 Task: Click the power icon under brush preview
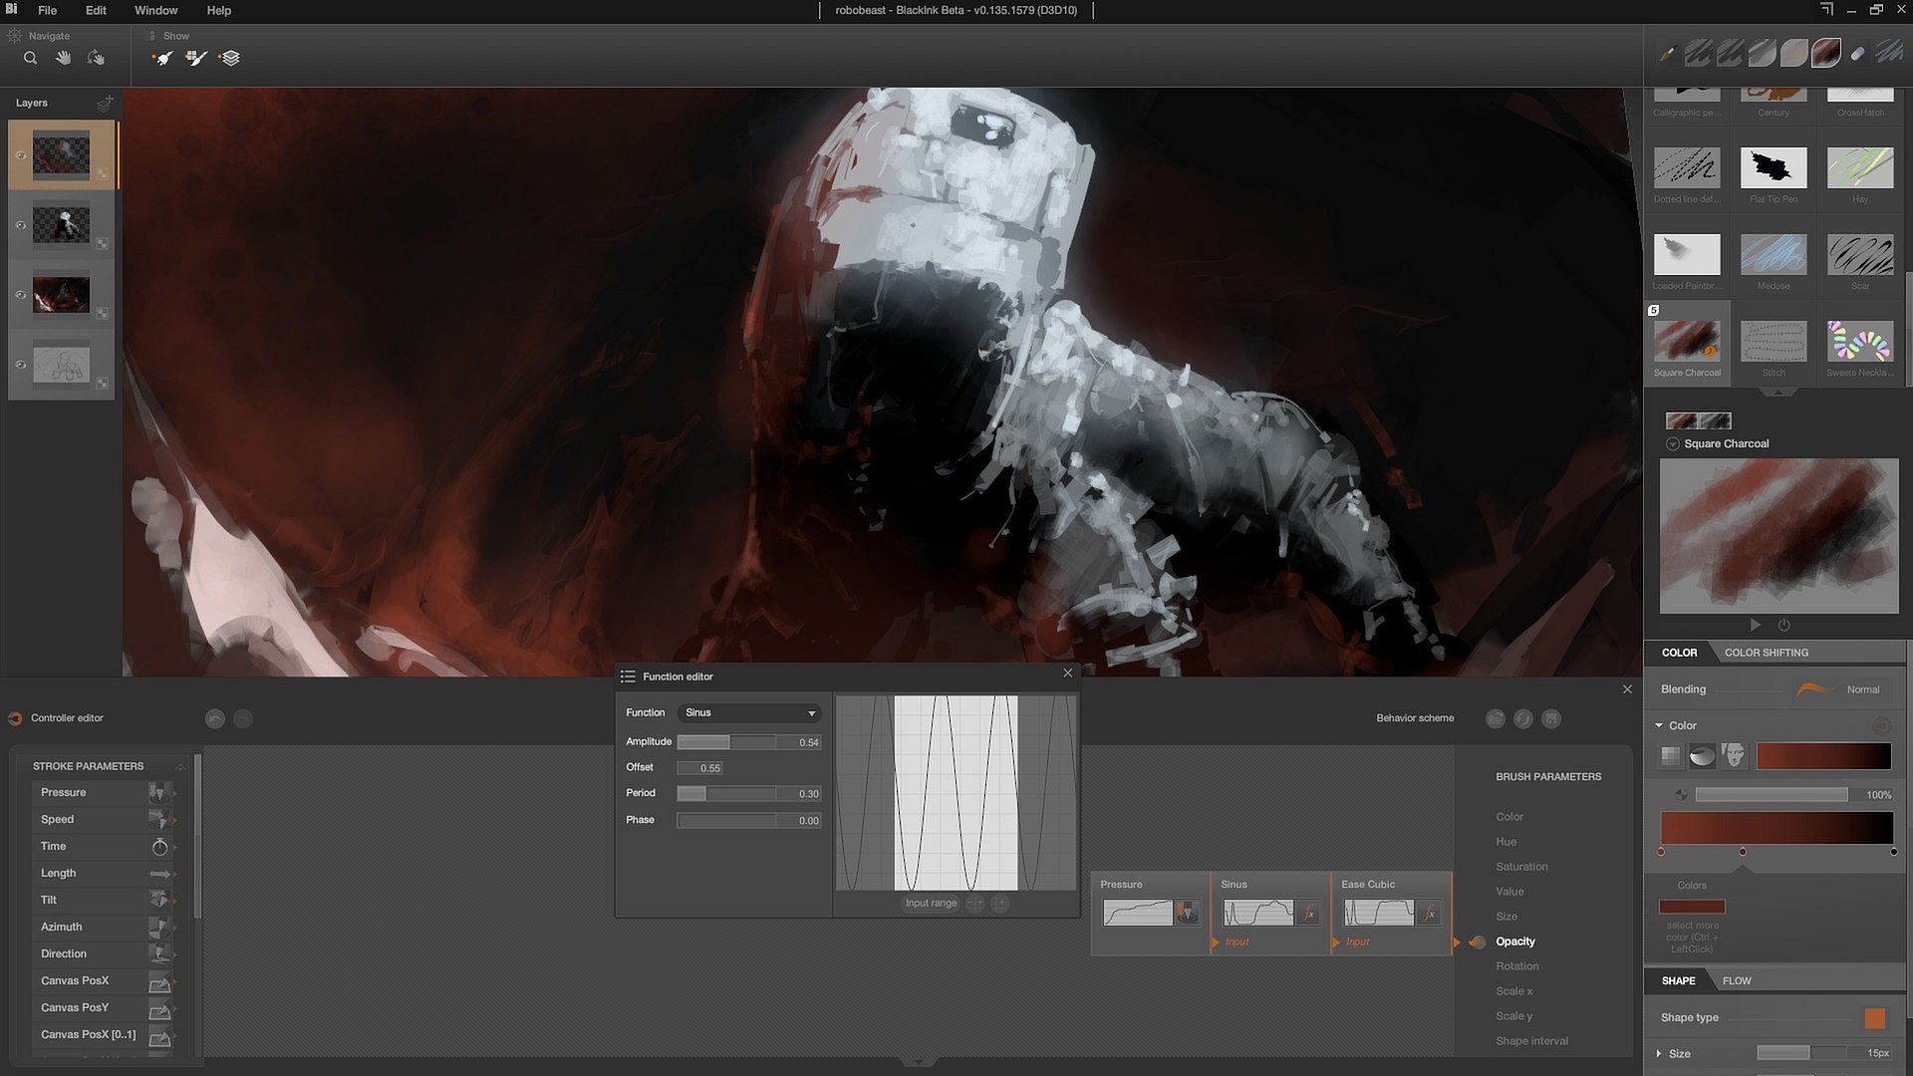pos(1783,625)
